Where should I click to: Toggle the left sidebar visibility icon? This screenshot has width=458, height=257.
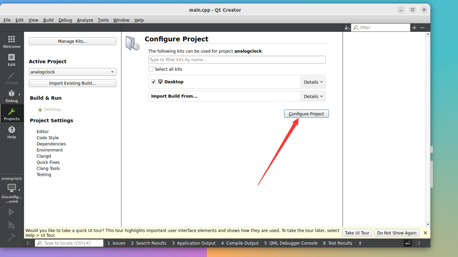click(x=28, y=243)
